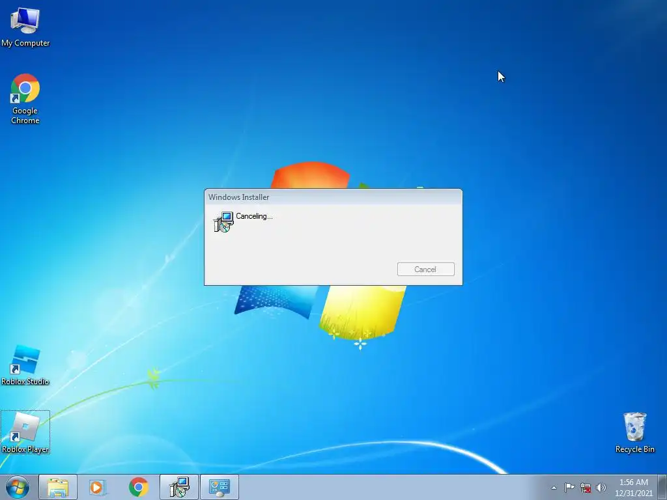Open the clock showing 1:56 AM
The image size is (667, 500).
(x=633, y=488)
